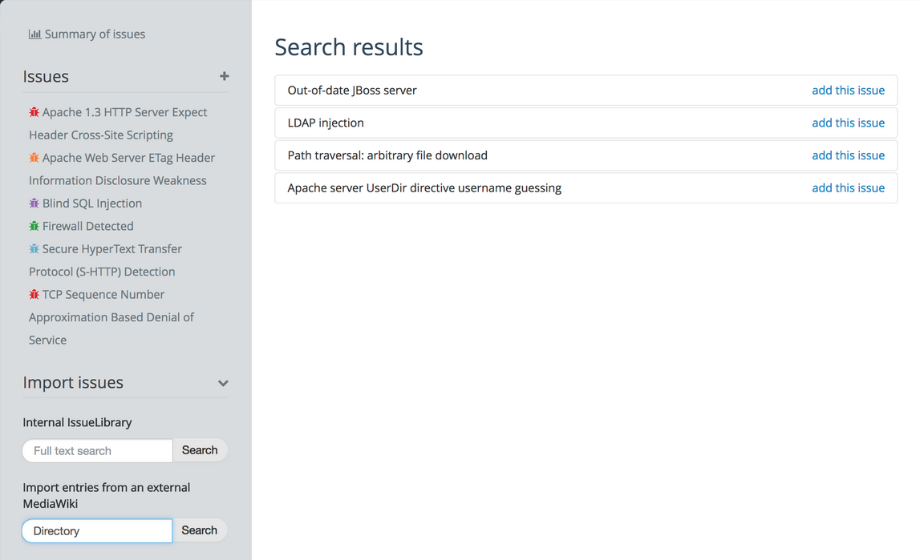Click the red bug icon beside TCP Sequence Number
This screenshot has height=560, width=924.
point(34,295)
